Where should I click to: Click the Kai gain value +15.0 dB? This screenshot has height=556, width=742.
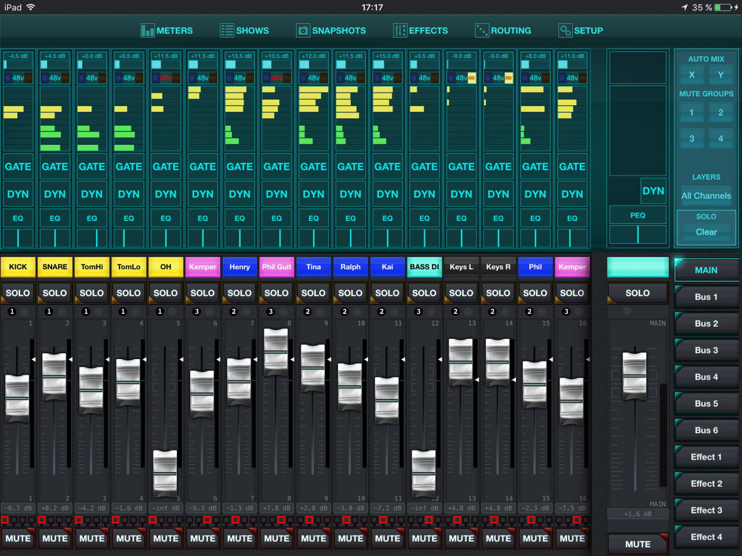coord(387,56)
